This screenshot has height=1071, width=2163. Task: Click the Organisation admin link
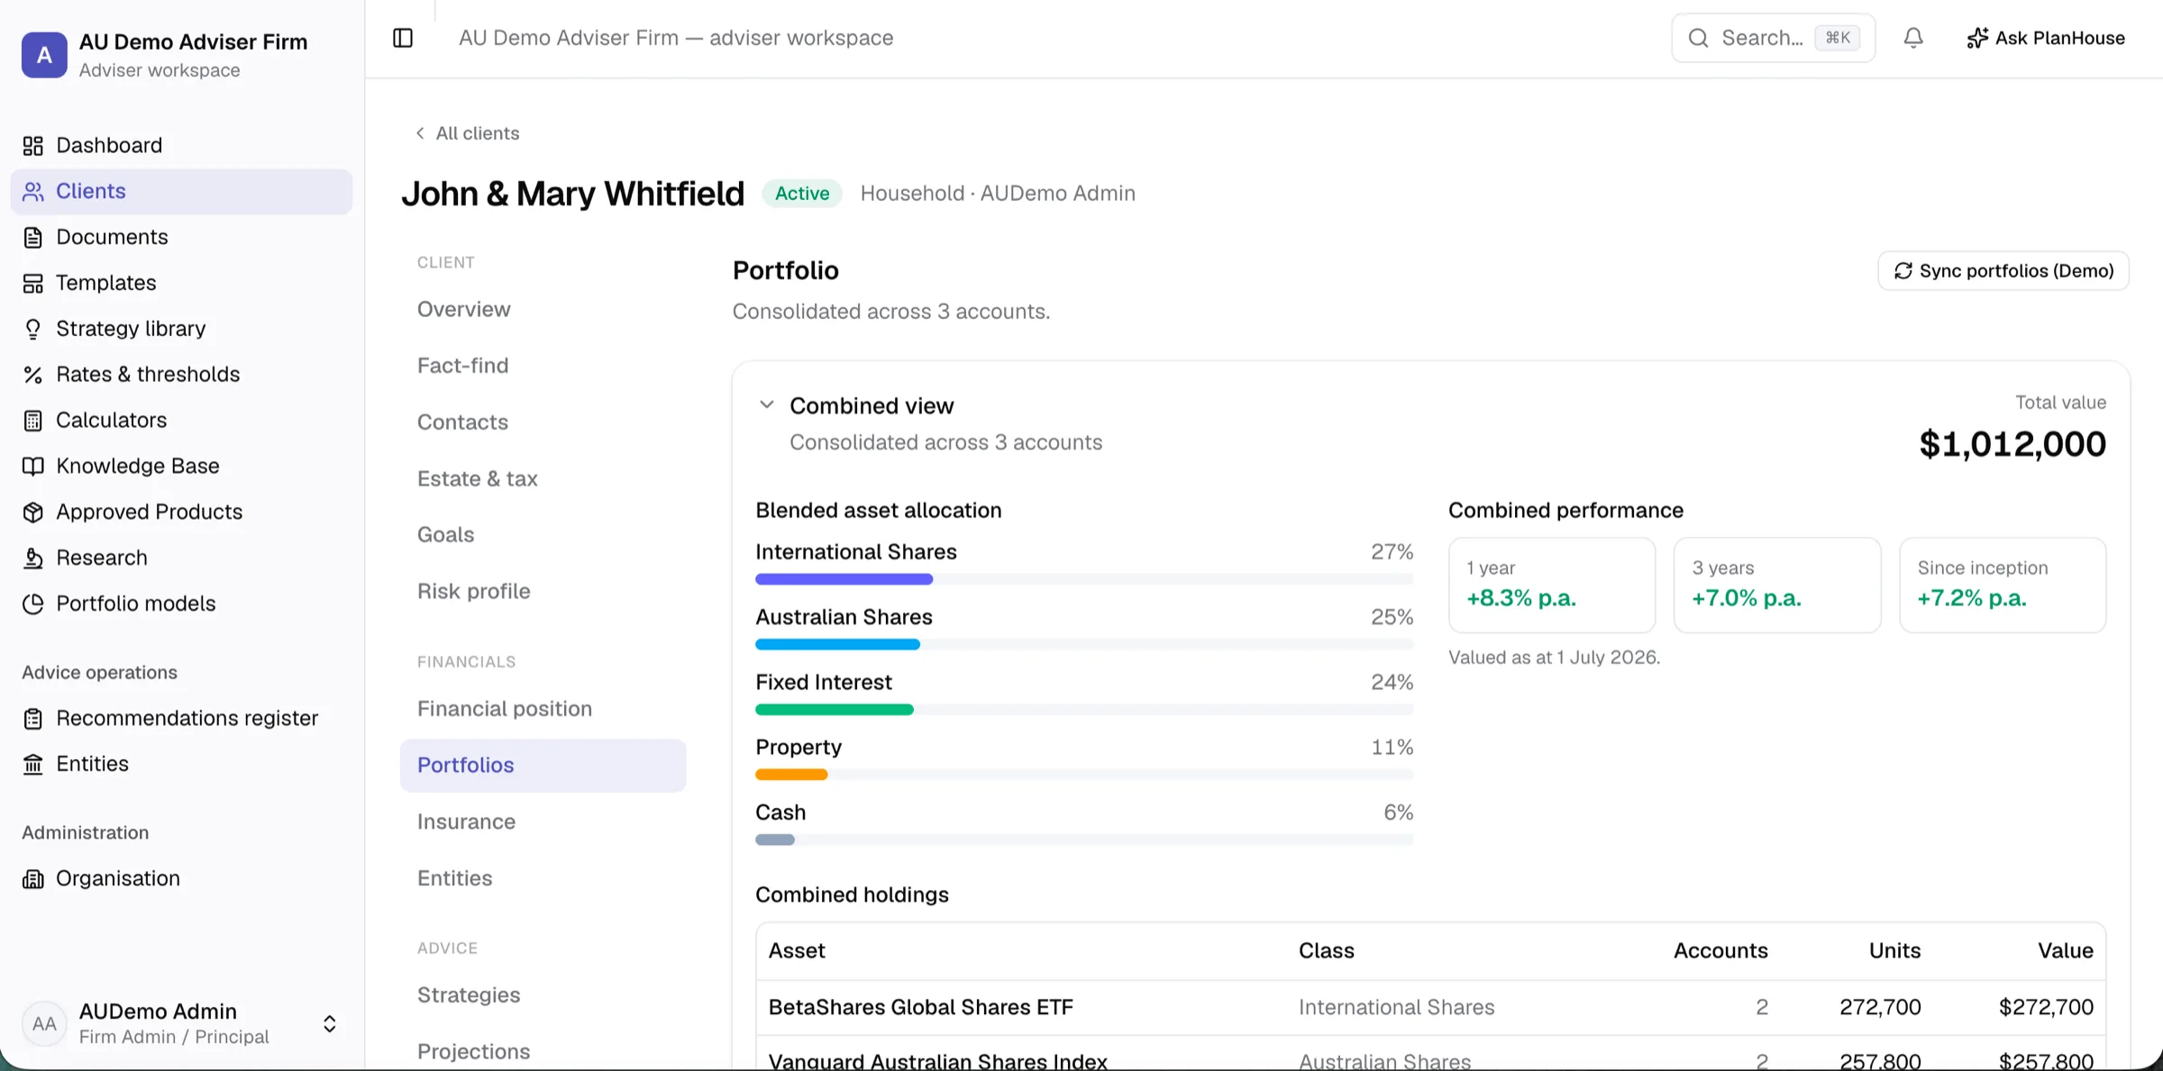(x=181, y=878)
